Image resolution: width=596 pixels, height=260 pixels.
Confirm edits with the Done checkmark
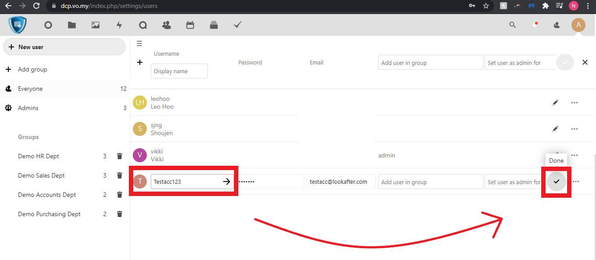pyautogui.click(x=557, y=182)
